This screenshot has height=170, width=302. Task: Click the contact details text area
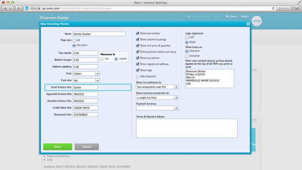[x=210, y=79]
